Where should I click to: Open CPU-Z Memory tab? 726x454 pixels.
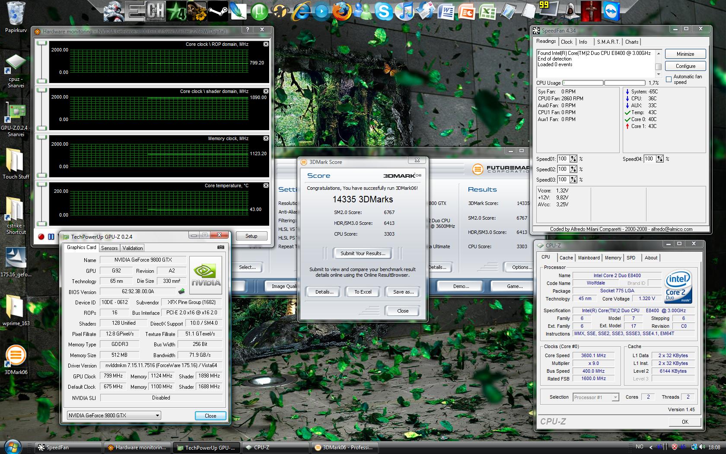click(613, 258)
